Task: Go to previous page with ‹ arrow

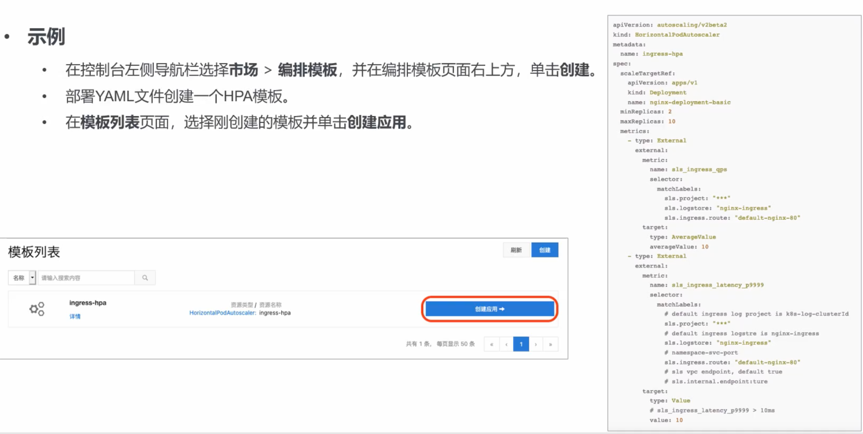Action: [x=506, y=344]
